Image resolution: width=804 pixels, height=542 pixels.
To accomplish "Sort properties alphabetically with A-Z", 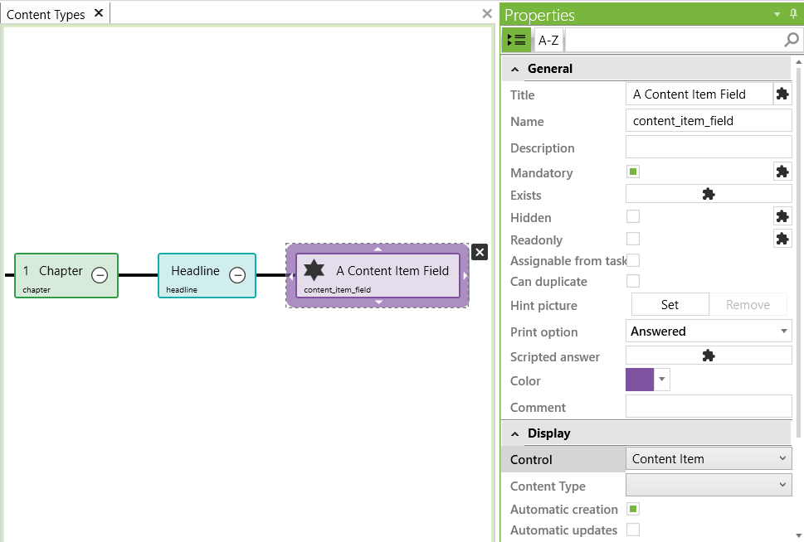I will coord(548,40).
